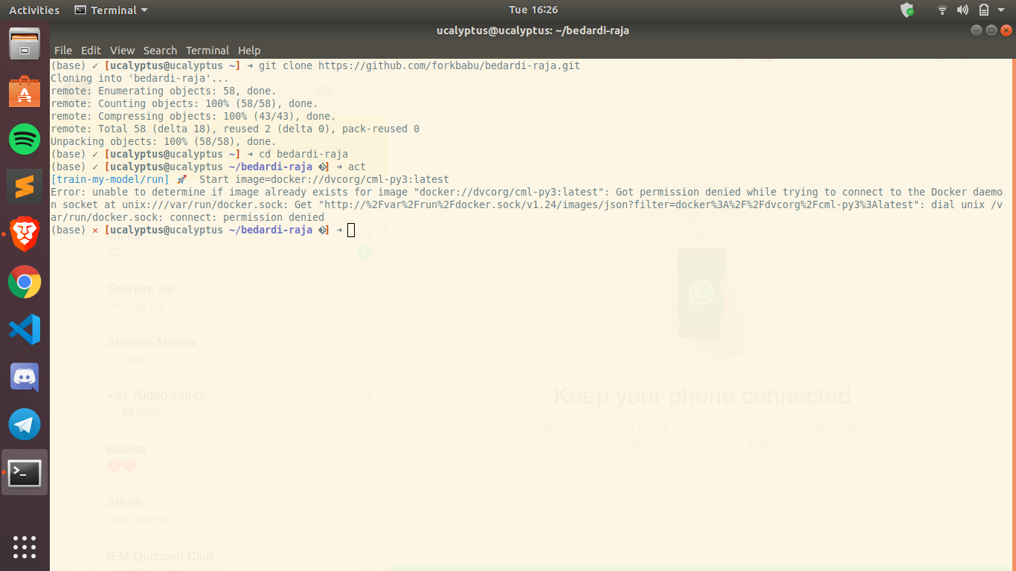Open the Edit menu in Terminal
Image resolution: width=1016 pixels, height=571 pixels.
91,51
